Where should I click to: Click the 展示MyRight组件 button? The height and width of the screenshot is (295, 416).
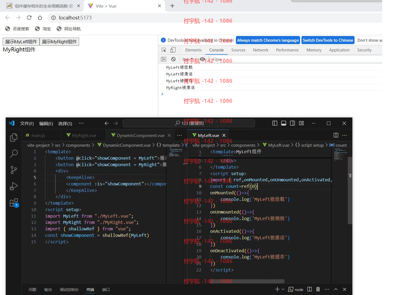pyautogui.click(x=59, y=42)
